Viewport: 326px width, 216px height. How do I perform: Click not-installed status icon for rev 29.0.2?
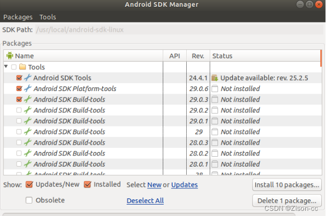click(x=215, y=110)
